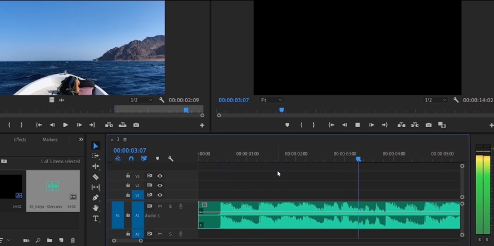Screen dimensions: 494x246
Task: Mark In in Source monitor
Action: [9, 125]
